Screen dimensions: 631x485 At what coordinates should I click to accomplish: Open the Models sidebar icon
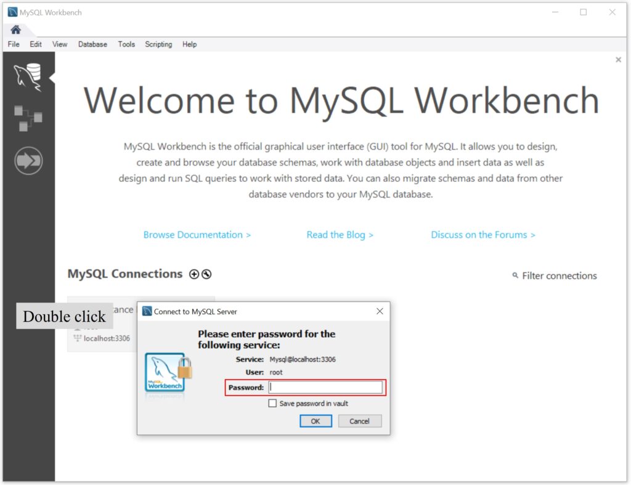(28, 118)
